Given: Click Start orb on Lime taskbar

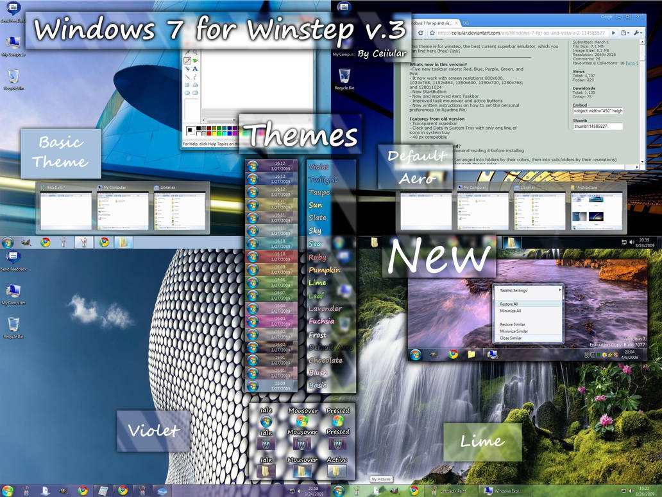Looking at the screenshot, I should click(339, 491).
